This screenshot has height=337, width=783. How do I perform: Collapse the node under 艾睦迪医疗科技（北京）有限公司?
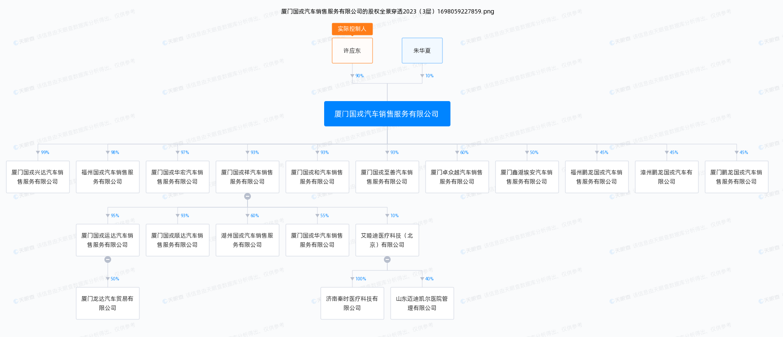[x=387, y=259]
